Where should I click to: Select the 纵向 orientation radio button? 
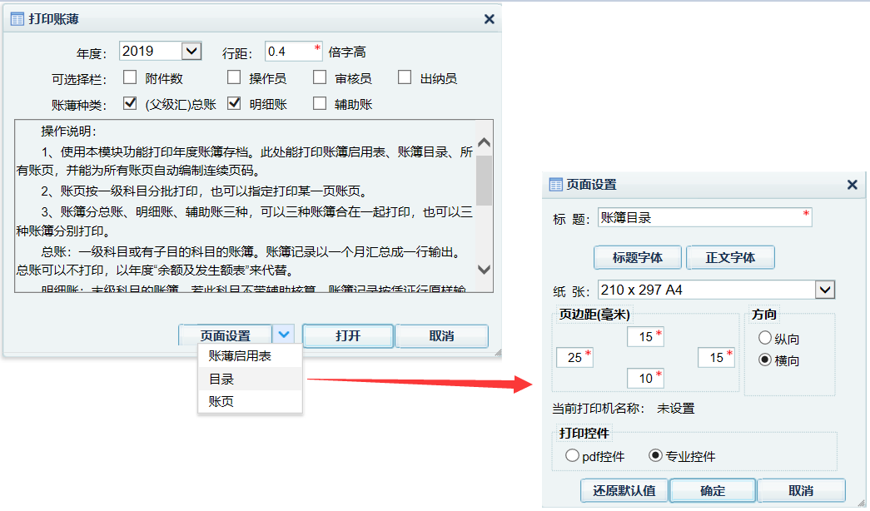coord(766,337)
